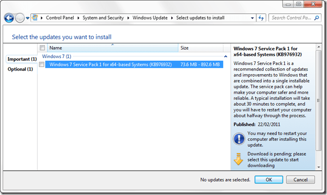Image resolution: width=327 pixels, height=195 pixels.
Task: Sort by the Name column header
Action: (x=112, y=48)
